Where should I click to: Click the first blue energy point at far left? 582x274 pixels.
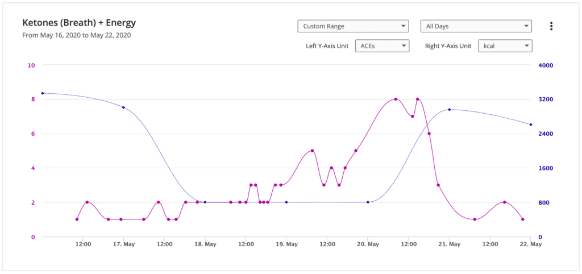pos(42,93)
